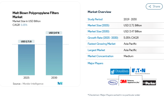Screen dimensions: 164x101
Task: Click the USD 3.47 B label
Action: coord(54,33)
